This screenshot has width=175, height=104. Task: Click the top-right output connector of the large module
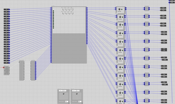coord(87,8)
